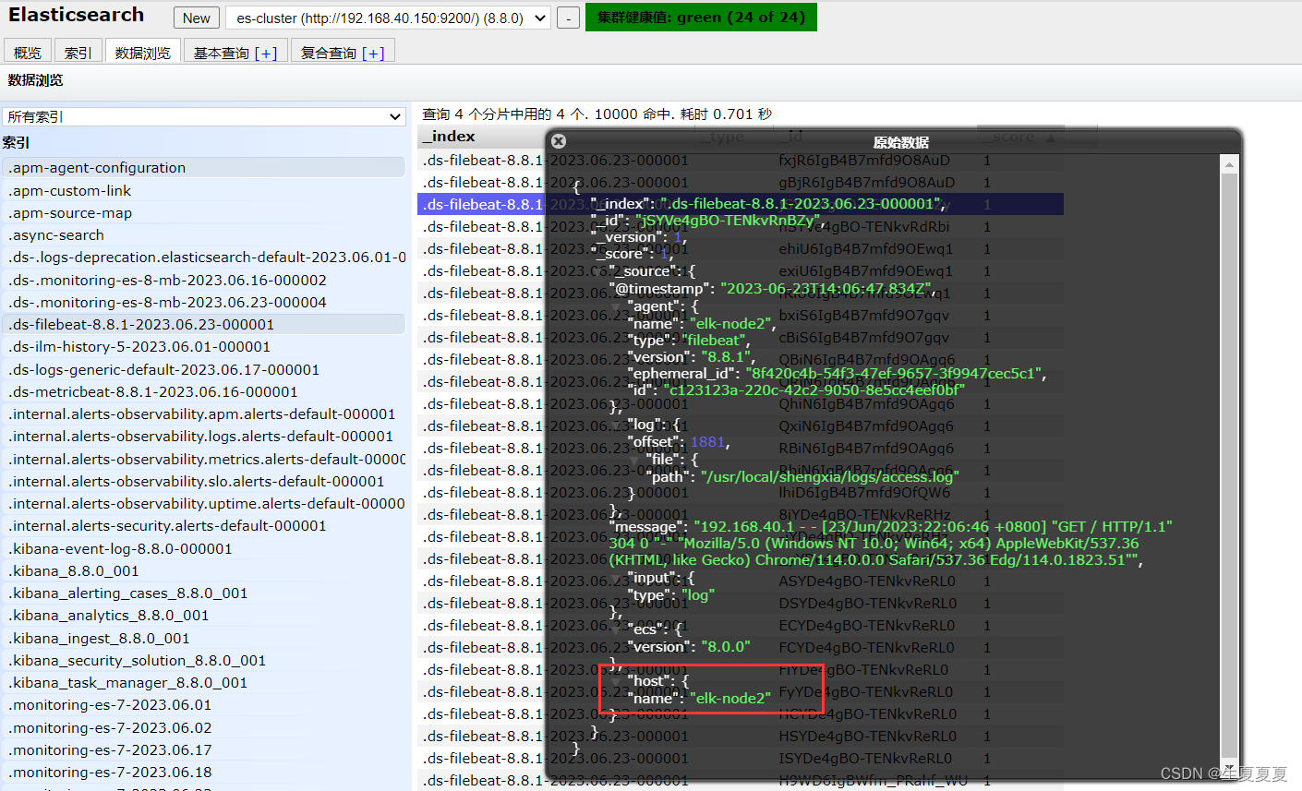Select .ds-logs-generic-default-2023.06.17-000001 index
The height and width of the screenshot is (791, 1302).
click(x=204, y=369)
